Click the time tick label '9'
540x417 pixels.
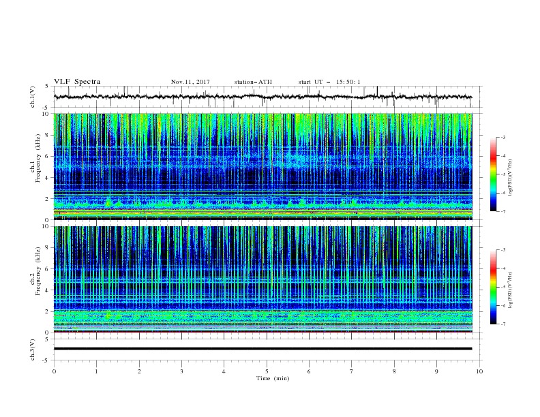tap(436, 371)
